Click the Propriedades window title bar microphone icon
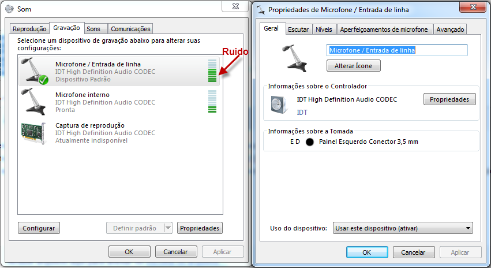Viewport: 491px width, 268px height. 261,10
